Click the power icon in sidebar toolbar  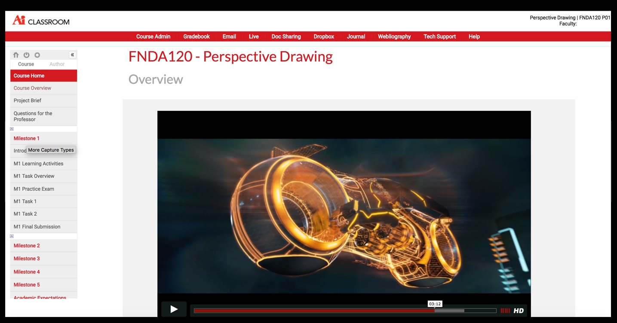coord(27,55)
